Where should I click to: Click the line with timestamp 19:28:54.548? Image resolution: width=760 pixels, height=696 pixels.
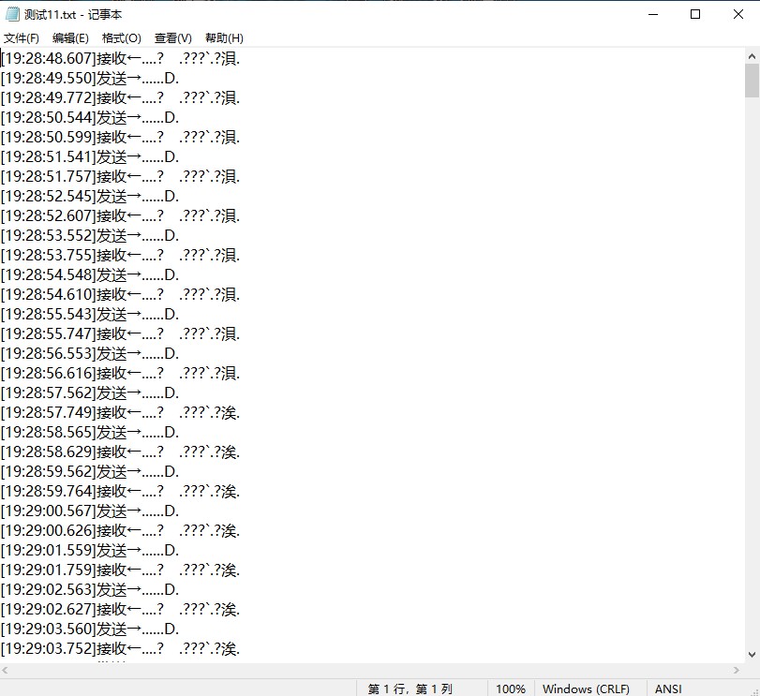pos(90,275)
